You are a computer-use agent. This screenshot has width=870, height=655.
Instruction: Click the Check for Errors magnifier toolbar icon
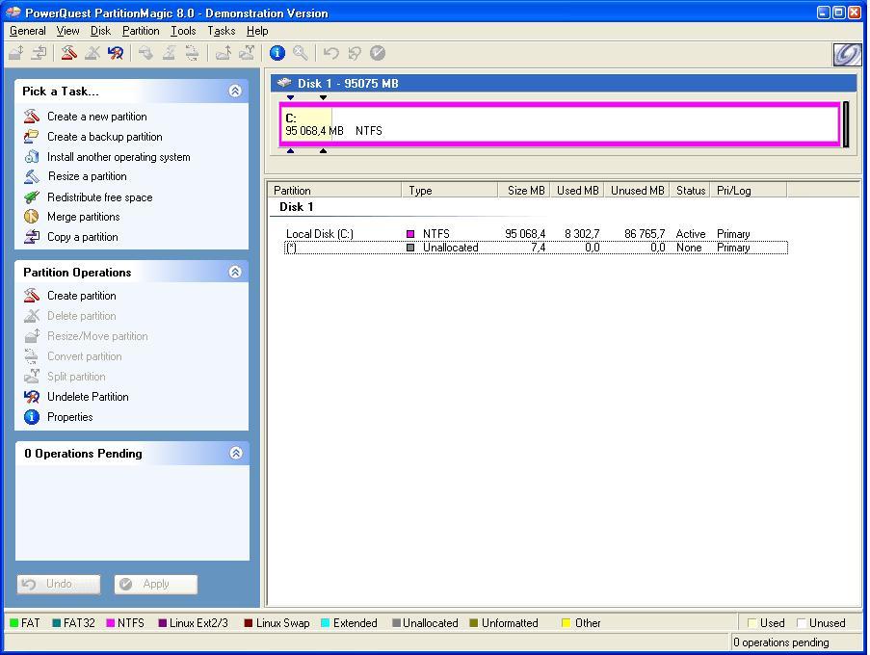(x=301, y=53)
